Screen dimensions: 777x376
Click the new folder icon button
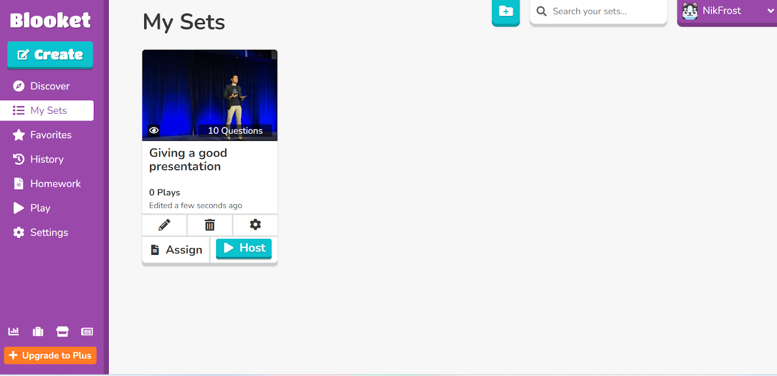click(x=506, y=12)
